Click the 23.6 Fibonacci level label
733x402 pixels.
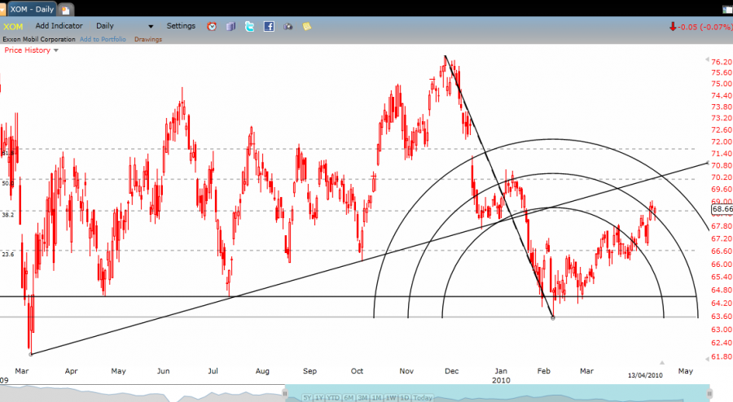(7, 255)
